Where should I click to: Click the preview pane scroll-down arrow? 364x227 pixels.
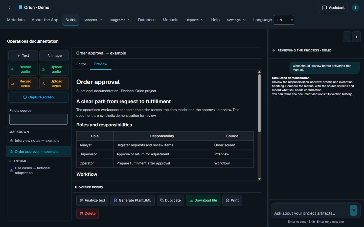259,179
